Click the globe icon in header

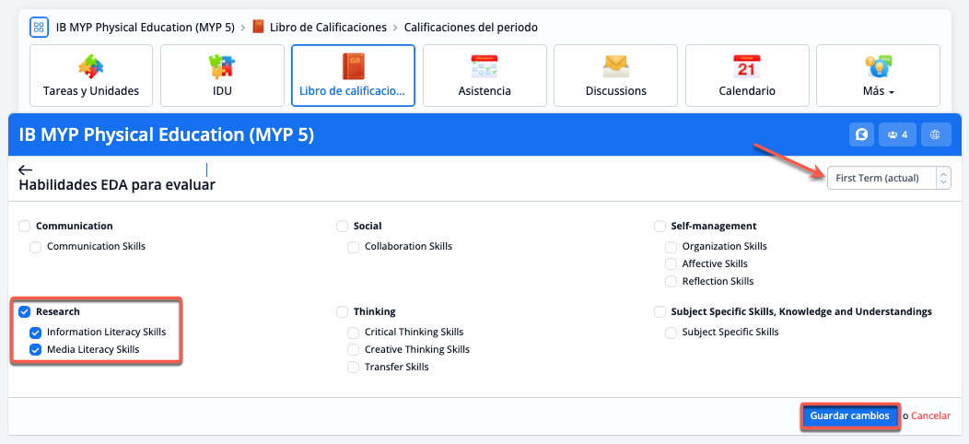(x=936, y=134)
